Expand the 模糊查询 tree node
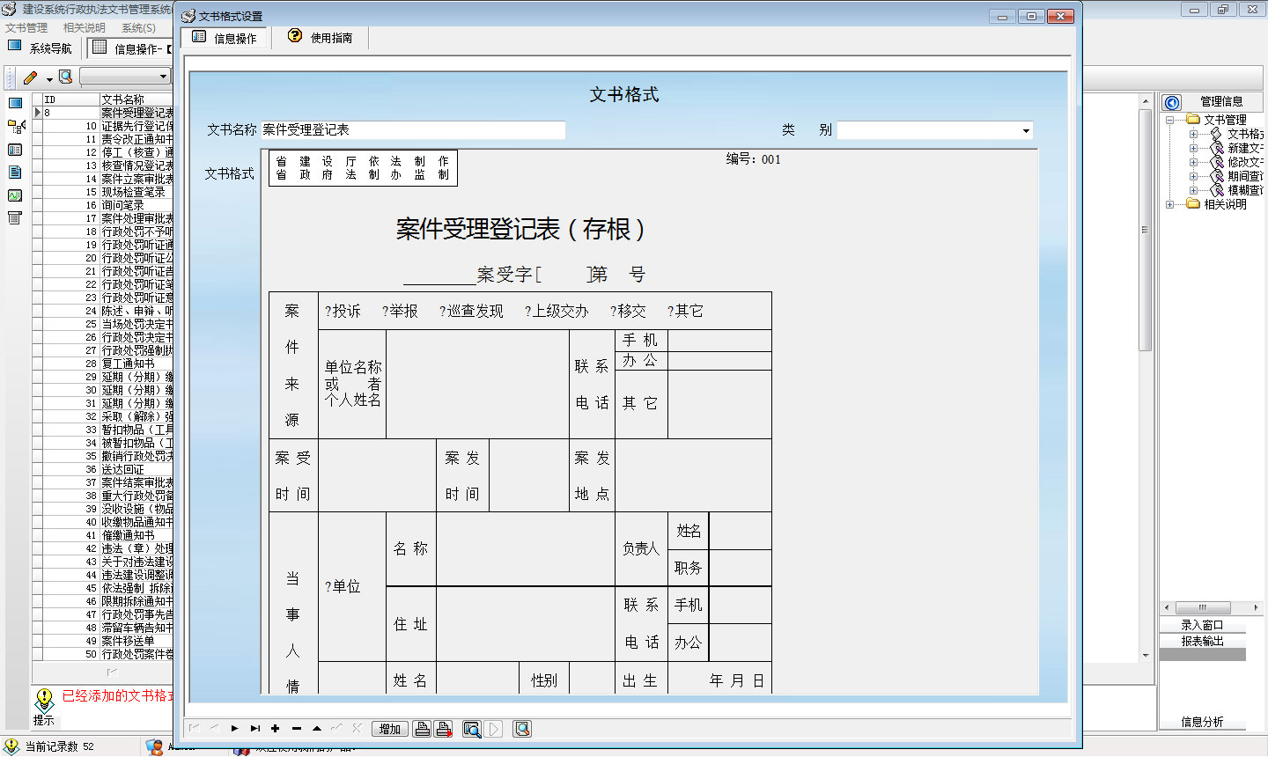Image resolution: width=1268 pixels, height=757 pixels. tap(1193, 190)
